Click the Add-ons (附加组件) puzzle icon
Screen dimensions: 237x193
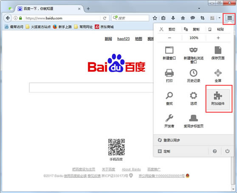(x=218, y=95)
